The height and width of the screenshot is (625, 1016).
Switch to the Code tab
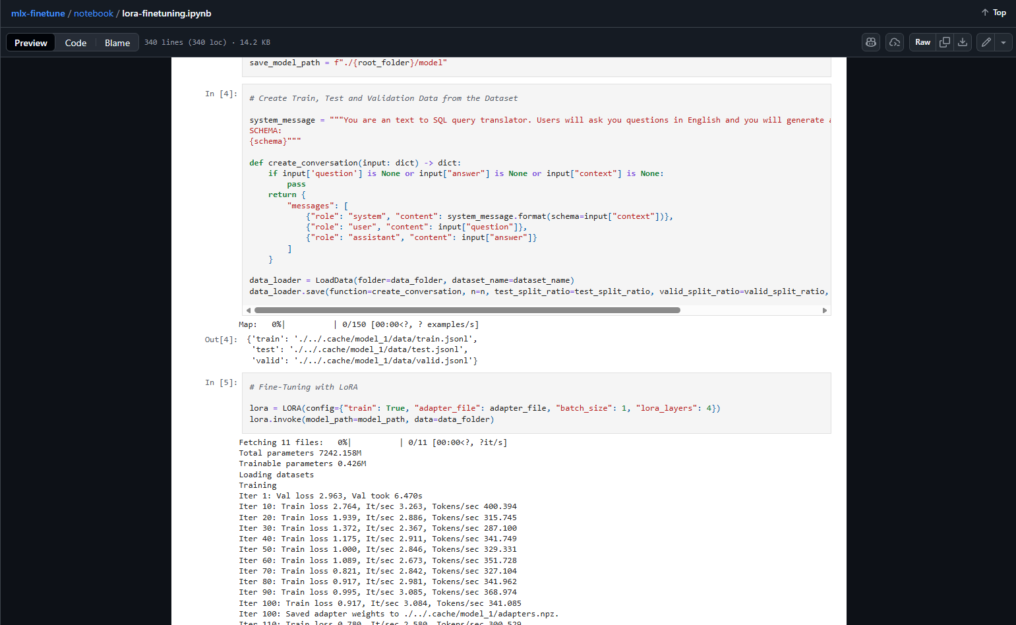(x=76, y=43)
